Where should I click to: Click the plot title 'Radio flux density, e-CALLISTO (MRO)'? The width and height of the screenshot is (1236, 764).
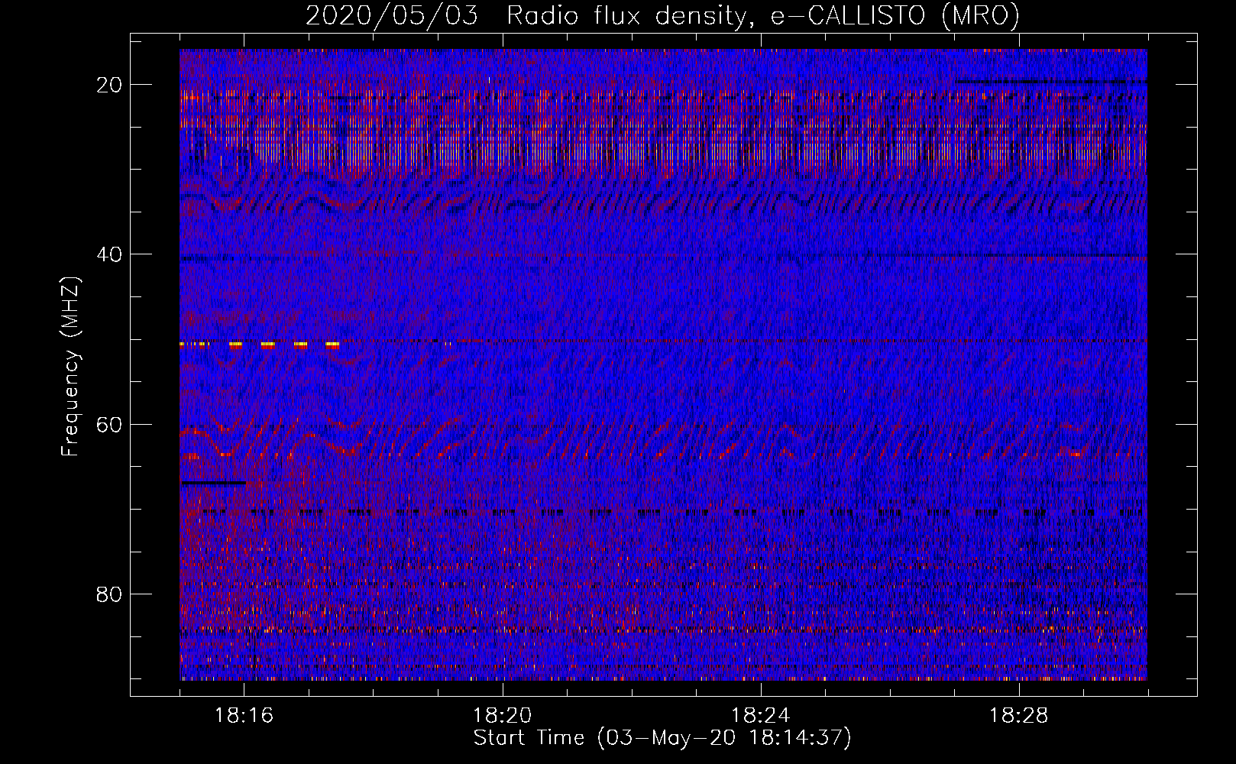(x=762, y=16)
